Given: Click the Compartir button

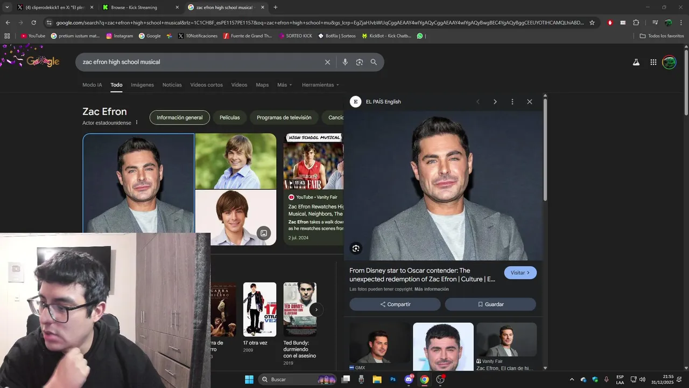Looking at the screenshot, I should [395, 304].
